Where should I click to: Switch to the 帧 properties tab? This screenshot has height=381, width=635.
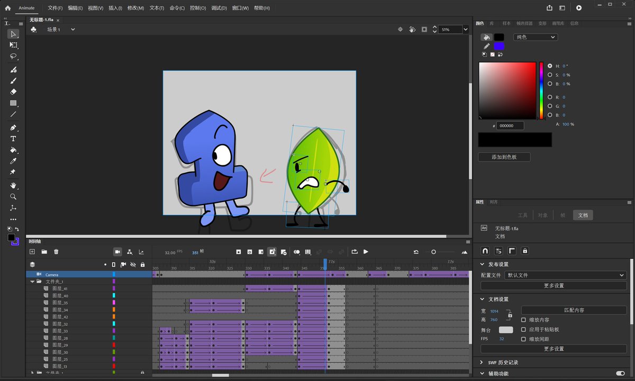tap(563, 215)
